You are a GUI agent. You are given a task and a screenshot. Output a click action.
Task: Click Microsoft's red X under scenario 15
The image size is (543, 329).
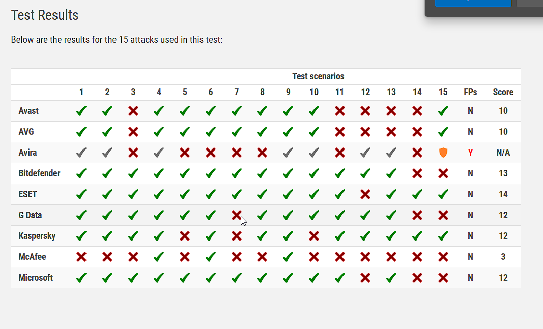tap(443, 278)
